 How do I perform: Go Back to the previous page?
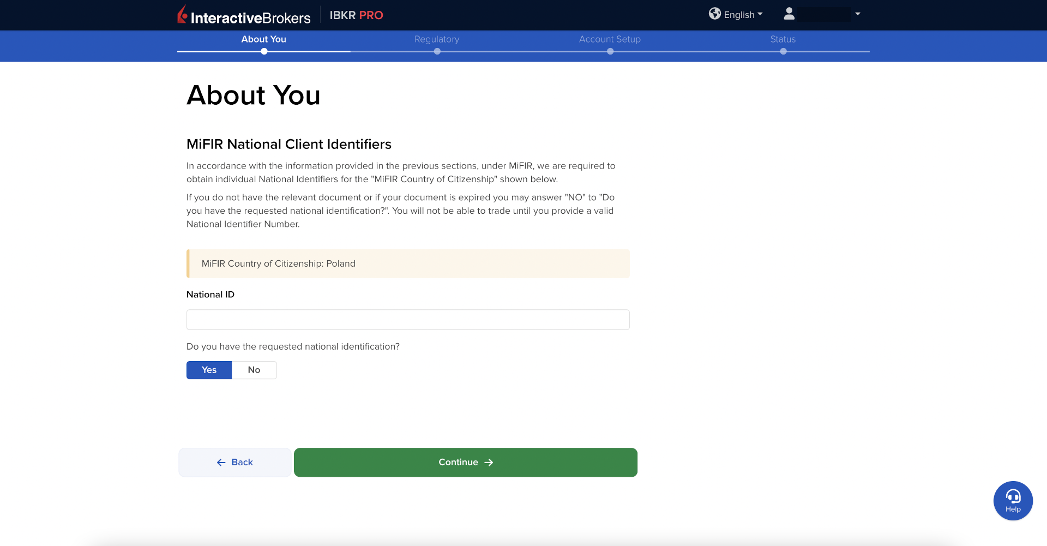click(x=234, y=462)
